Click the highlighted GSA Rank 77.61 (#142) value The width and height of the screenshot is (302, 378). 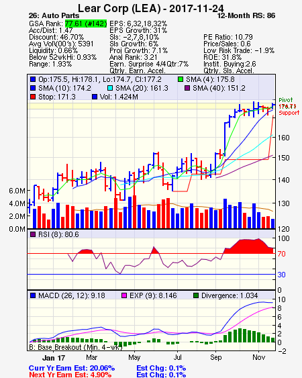[86, 23]
